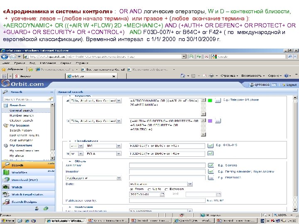
Task: Select the Up to date radio button
Action: (149, 189)
